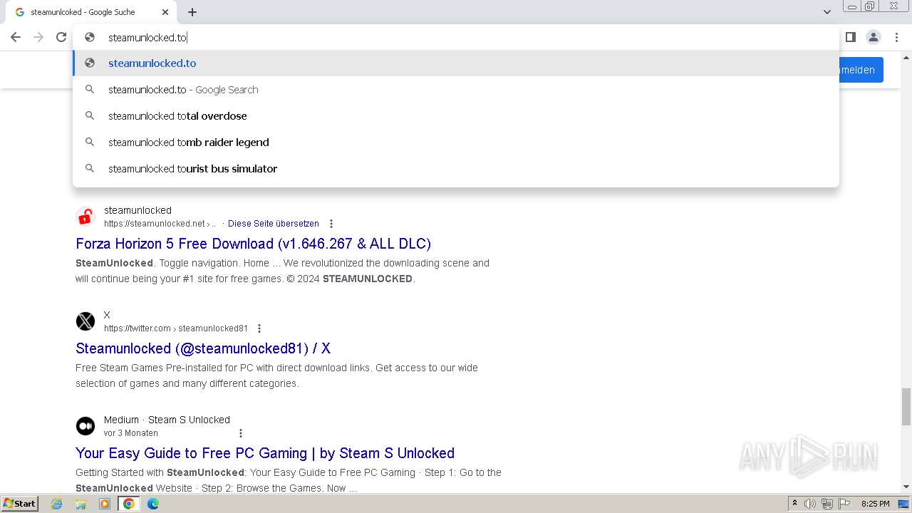The width and height of the screenshot is (912, 513).
Task: Open the volume speaker tray icon
Action: (810, 504)
